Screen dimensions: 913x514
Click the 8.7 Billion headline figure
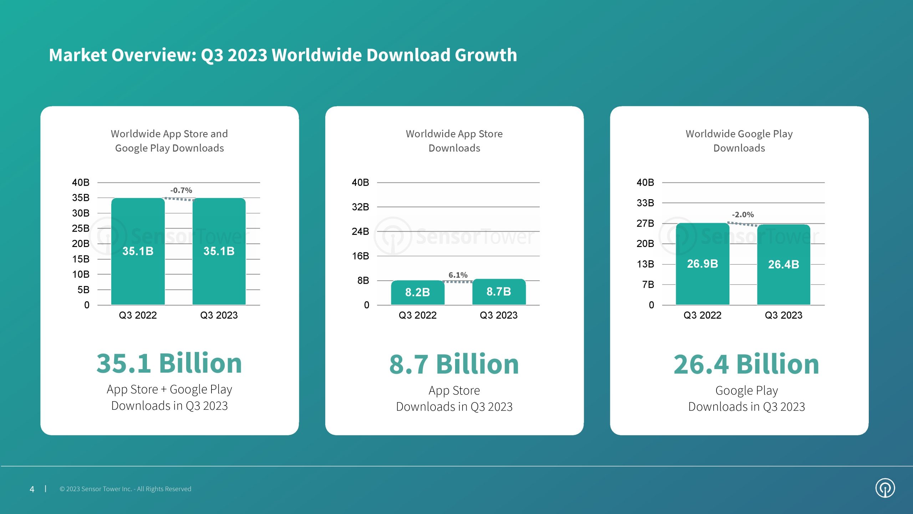pyautogui.click(x=454, y=364)
